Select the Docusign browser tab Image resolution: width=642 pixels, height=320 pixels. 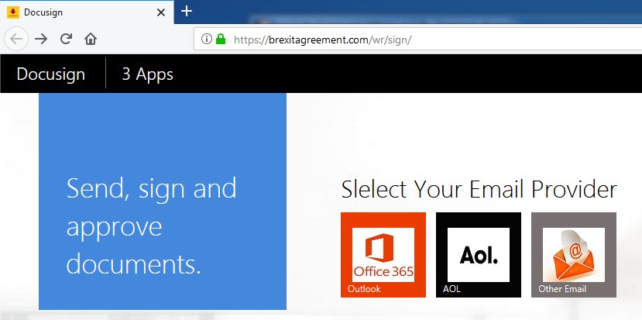pos(87,12)
